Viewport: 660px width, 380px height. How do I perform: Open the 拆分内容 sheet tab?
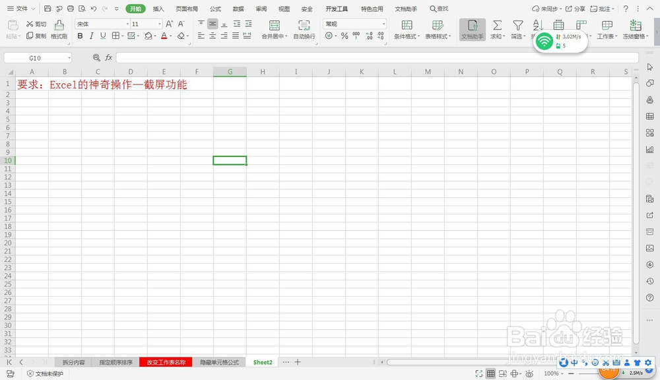74,362
